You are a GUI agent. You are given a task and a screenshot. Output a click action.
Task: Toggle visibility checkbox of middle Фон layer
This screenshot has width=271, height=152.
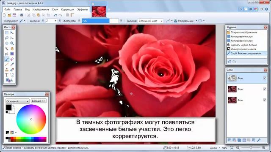pos(265,89)
